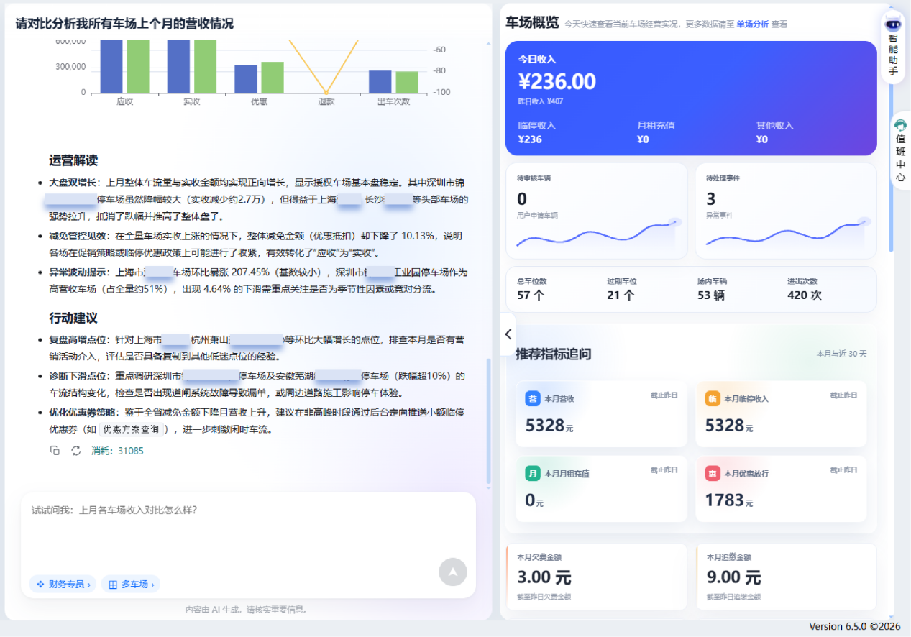Collapse panel with left chevron handle
The height and width of the screenshot is (637, 911).
pos(508,334)
